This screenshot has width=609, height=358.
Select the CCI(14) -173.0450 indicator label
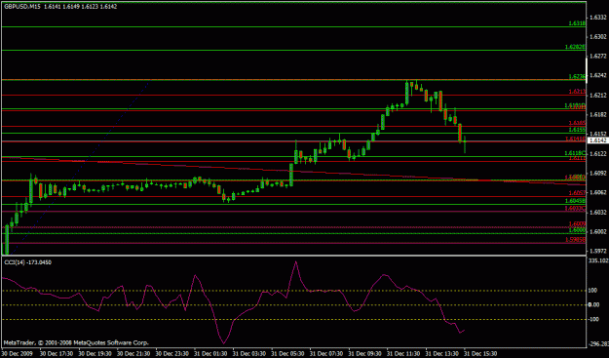click(27, 262)
